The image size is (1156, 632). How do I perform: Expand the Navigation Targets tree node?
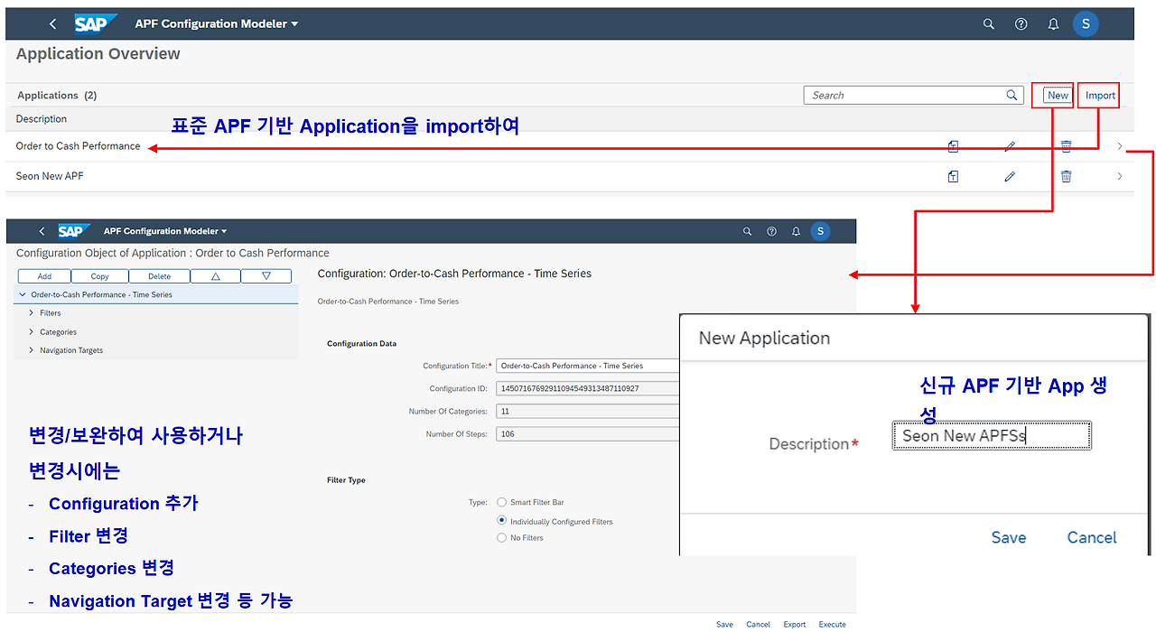coord(32,350)
